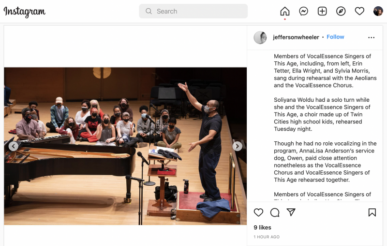
Task: Open the post's 1 hour ago timestamp
Action: tap(267, 237)
